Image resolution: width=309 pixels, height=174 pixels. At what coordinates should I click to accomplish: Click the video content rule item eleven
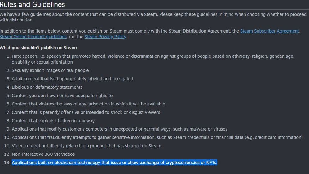click(x=87, y=146)
